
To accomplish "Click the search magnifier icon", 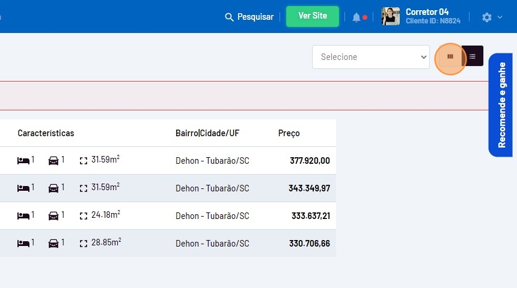I will pyautogui.click(x=229, y=17).
